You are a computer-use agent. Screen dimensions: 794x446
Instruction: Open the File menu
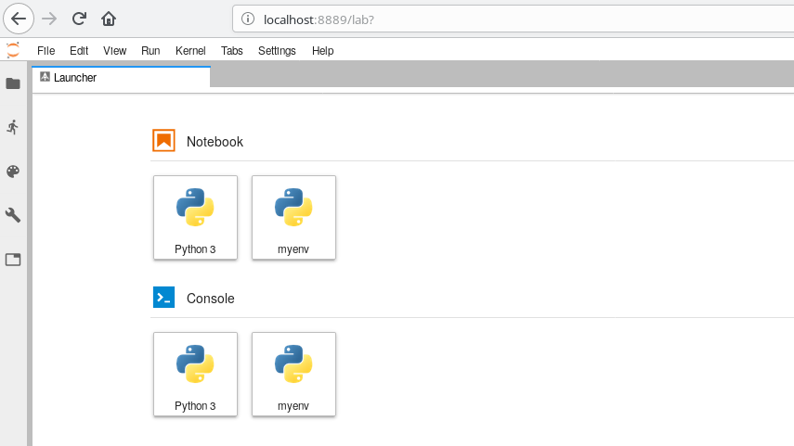[x=46, y=51]
